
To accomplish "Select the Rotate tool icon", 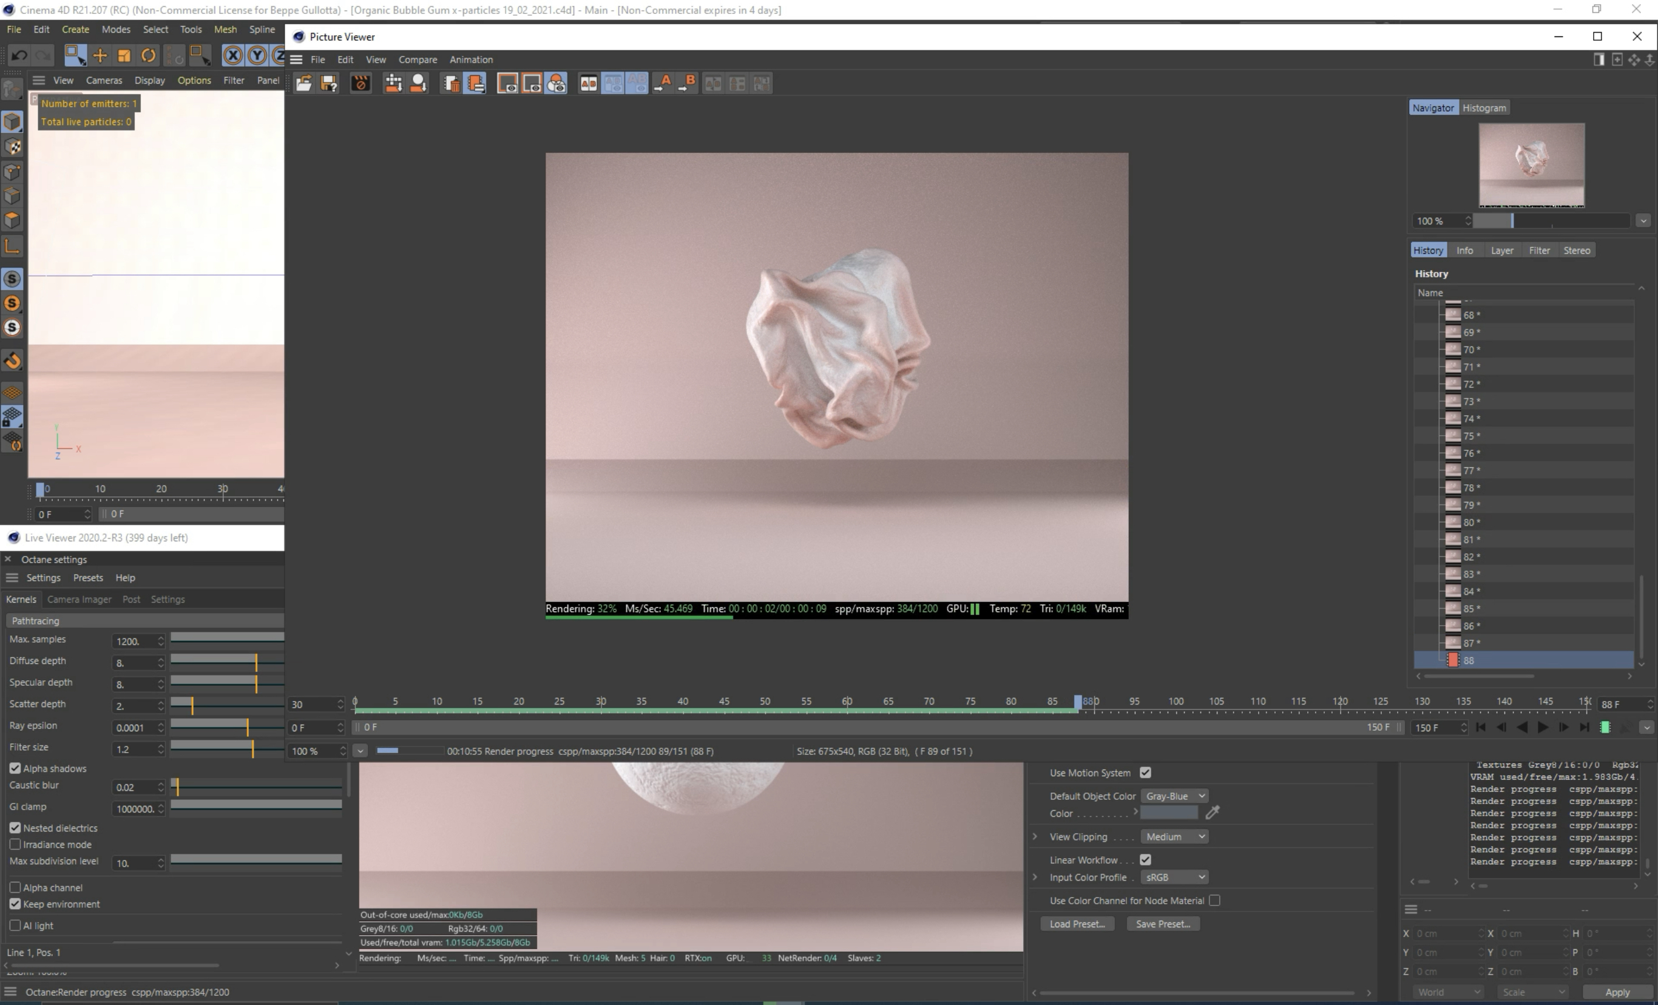I will (149, 56).
